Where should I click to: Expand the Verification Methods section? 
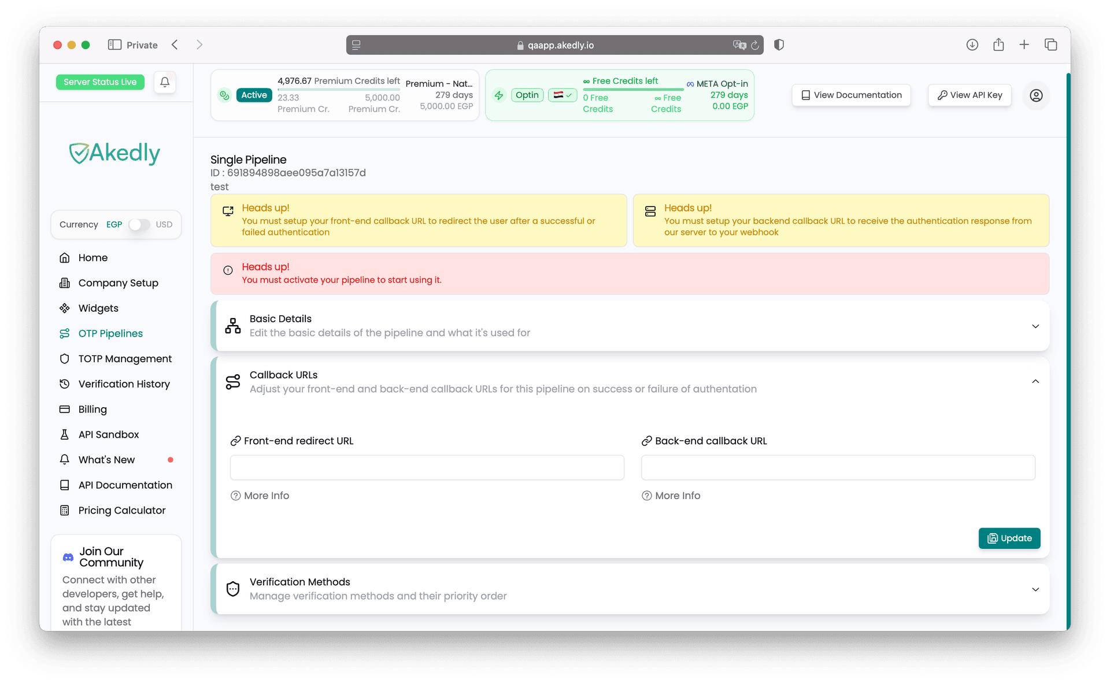[1035, 589]
